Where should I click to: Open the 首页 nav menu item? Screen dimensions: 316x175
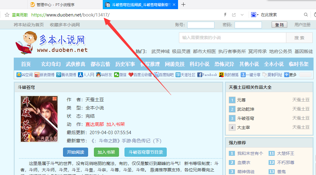click(26, 64)
